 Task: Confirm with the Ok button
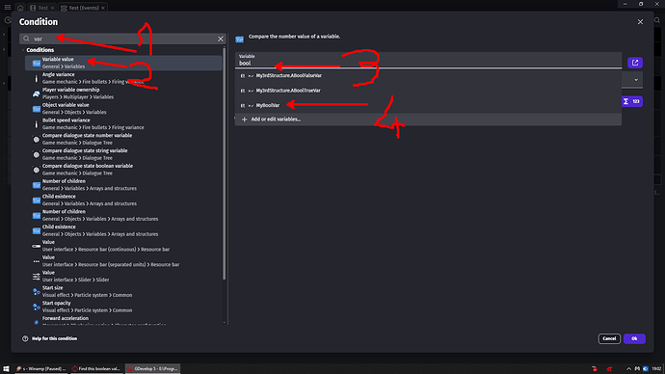point(634,338)
